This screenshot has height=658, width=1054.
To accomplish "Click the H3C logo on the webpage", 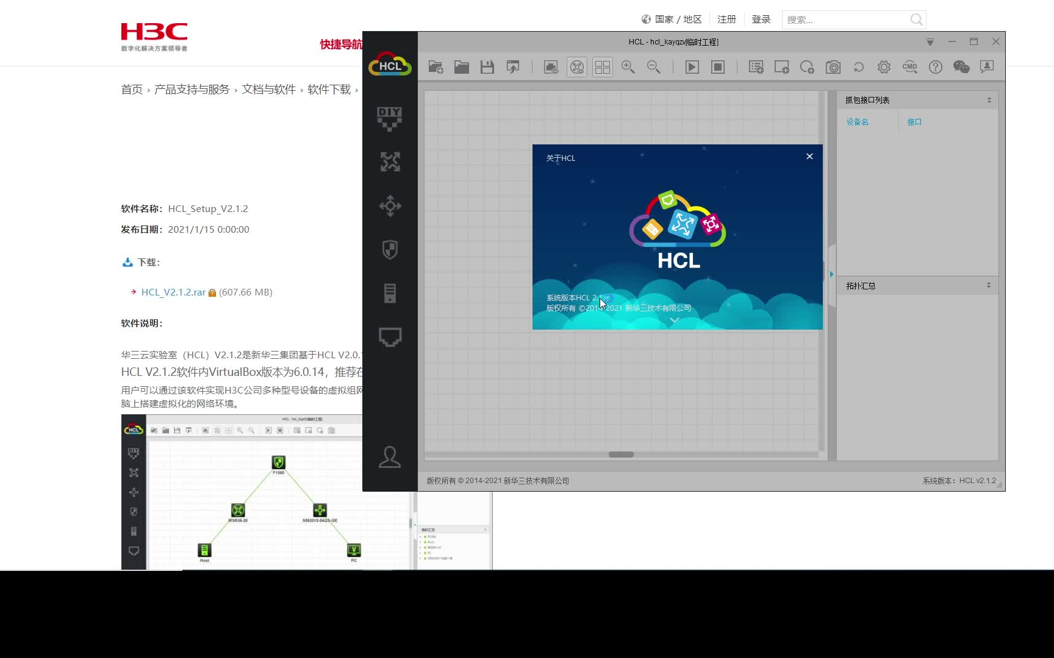I will 154,37.
